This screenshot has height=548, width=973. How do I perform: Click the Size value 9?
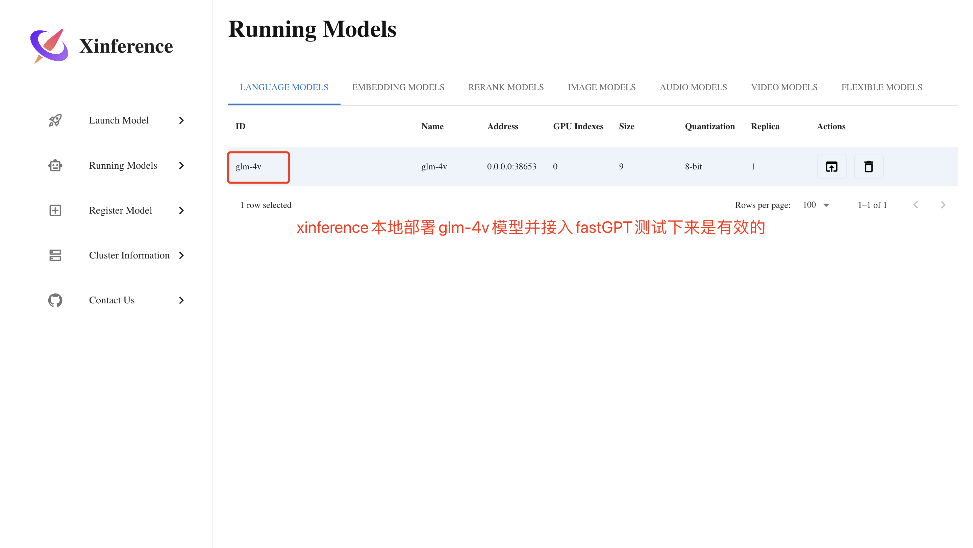621,166
